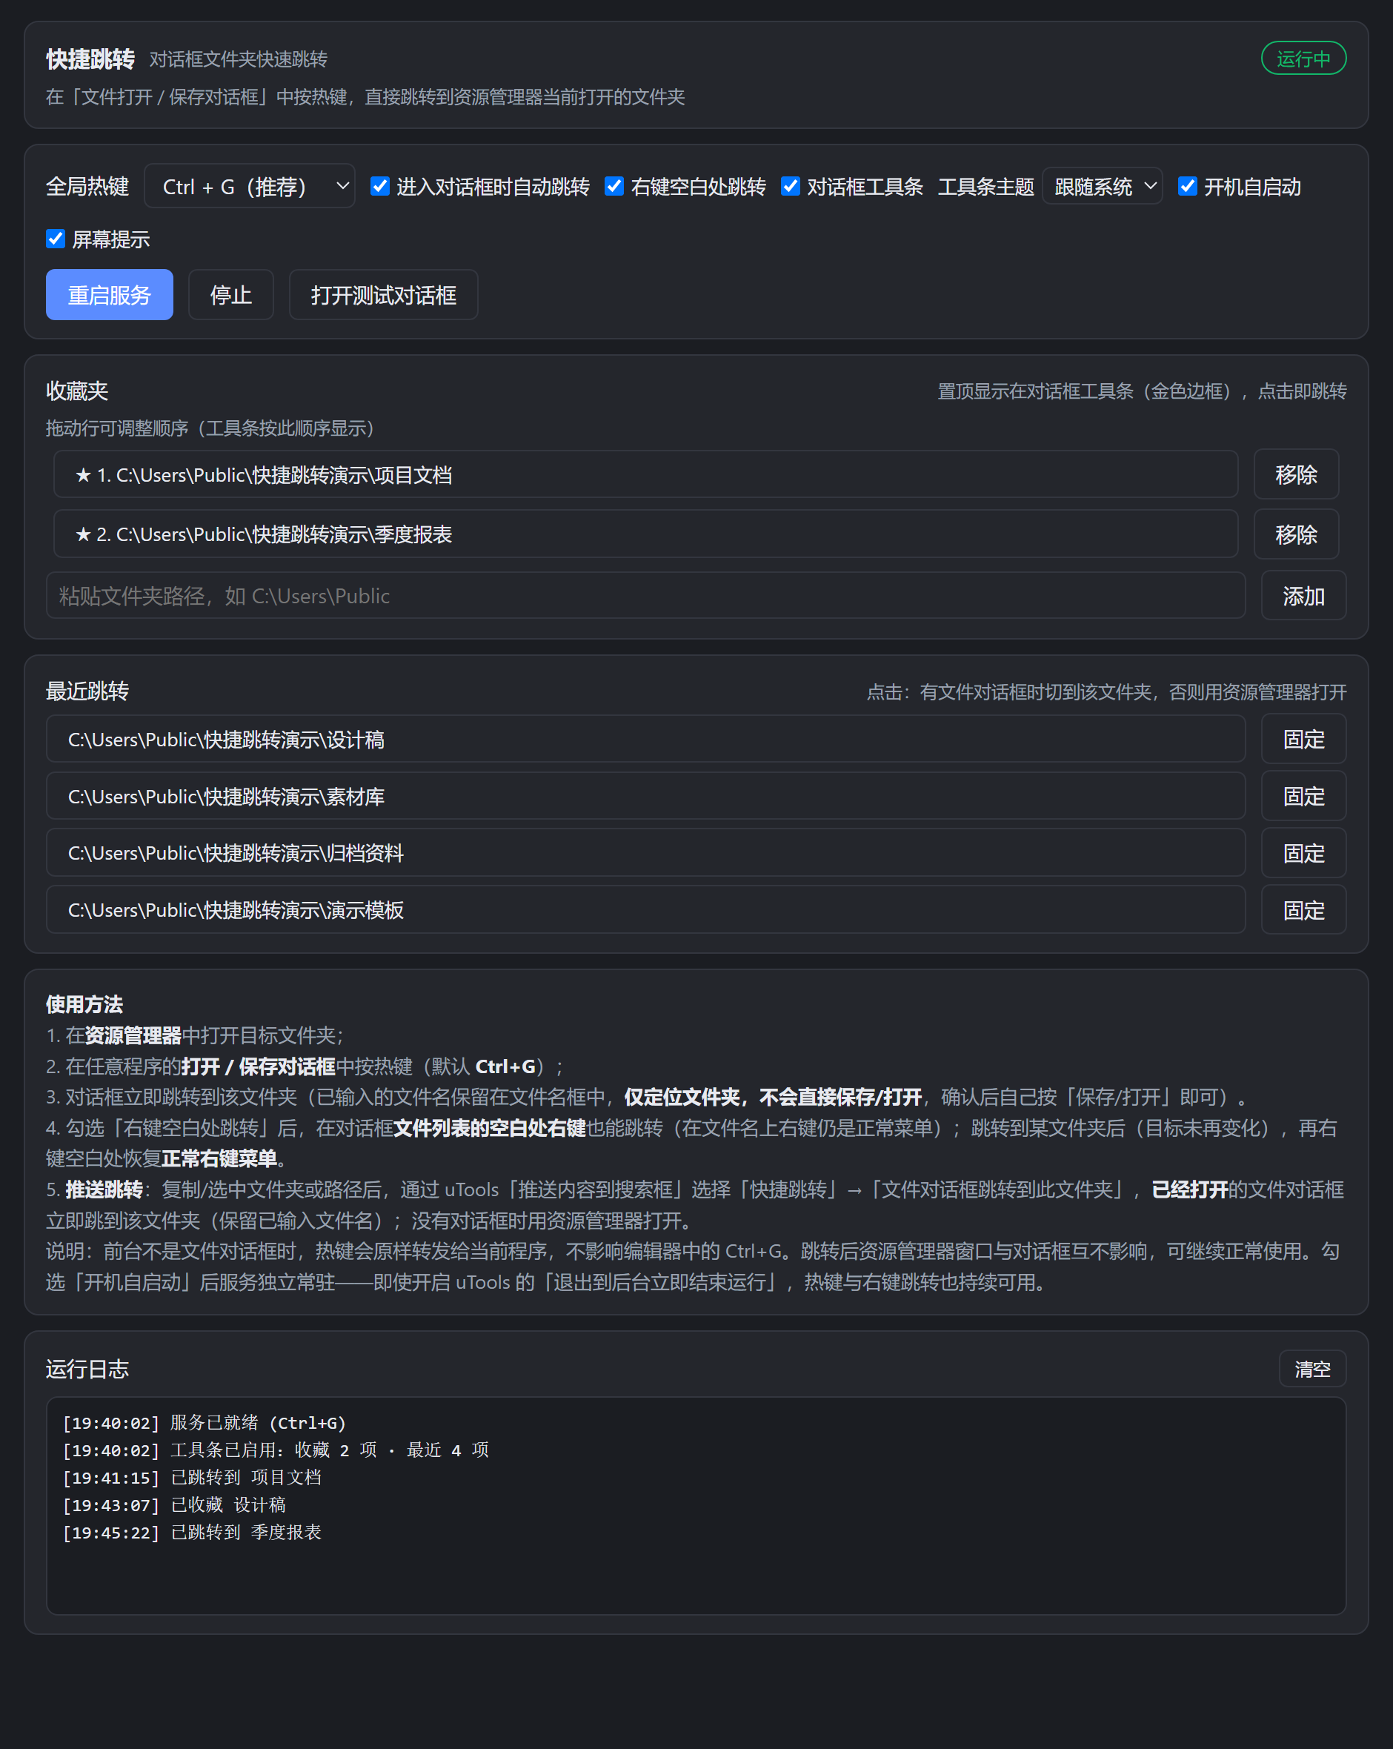Disable 屏幕提示 checkbox
The image size is (1393, 1749).
55,239
